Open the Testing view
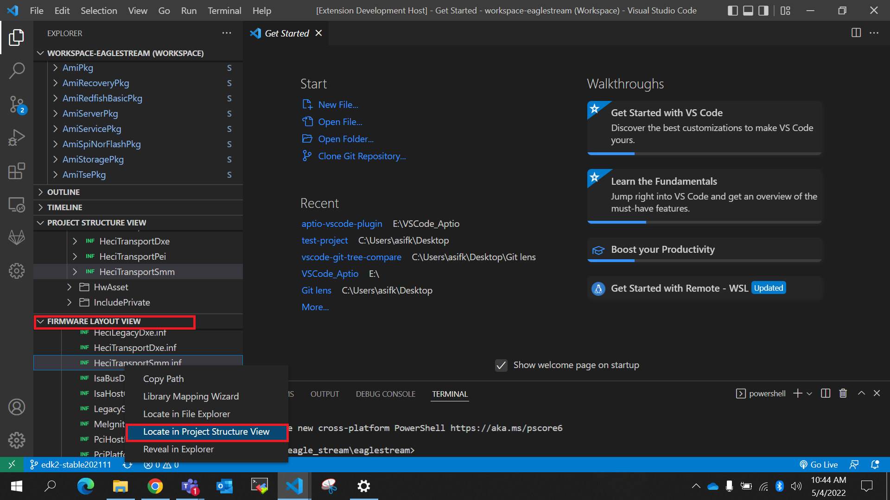890x500 pixels. [x=17, y=237]
